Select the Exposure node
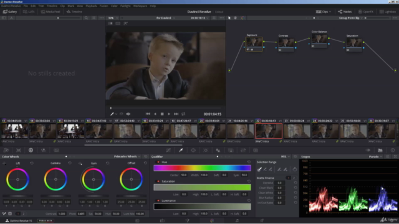Image resolution: width=399 pixels, height=224 pixels. [254, 44]
